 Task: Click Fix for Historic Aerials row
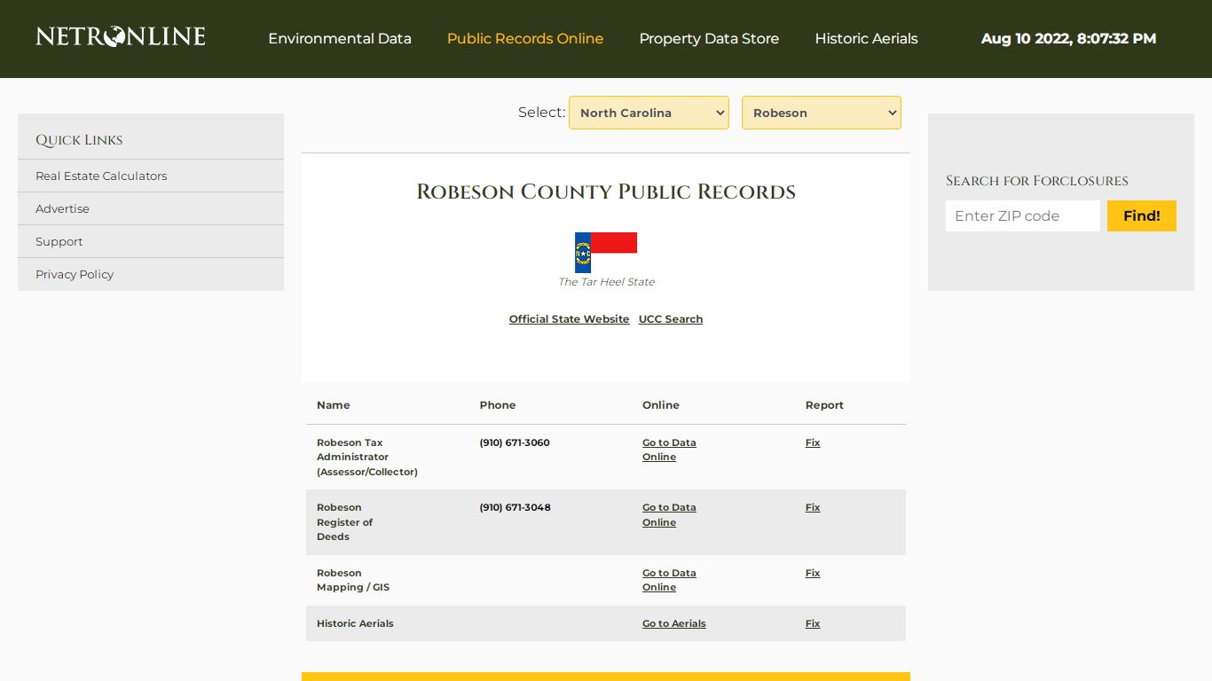point(813,623)
